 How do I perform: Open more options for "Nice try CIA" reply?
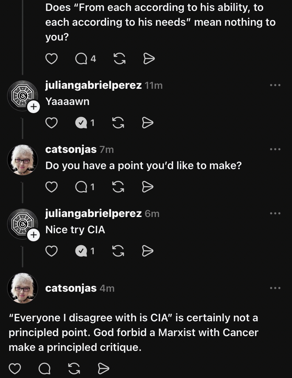(275, 213)
